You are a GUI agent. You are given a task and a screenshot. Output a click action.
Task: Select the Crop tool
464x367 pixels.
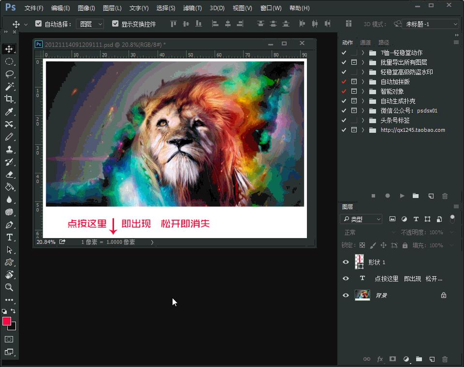click(10, 99)
